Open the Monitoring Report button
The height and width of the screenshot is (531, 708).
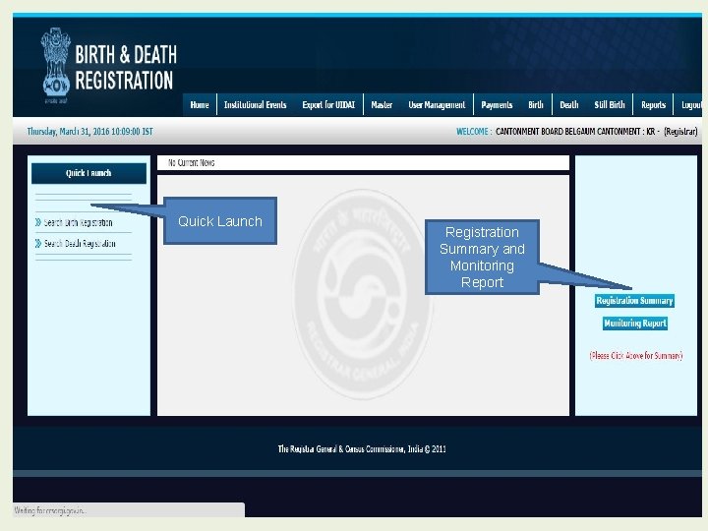635,324
